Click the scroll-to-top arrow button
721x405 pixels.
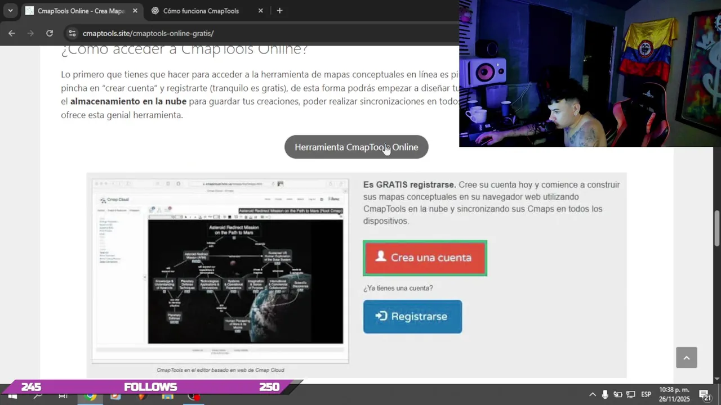687,358
